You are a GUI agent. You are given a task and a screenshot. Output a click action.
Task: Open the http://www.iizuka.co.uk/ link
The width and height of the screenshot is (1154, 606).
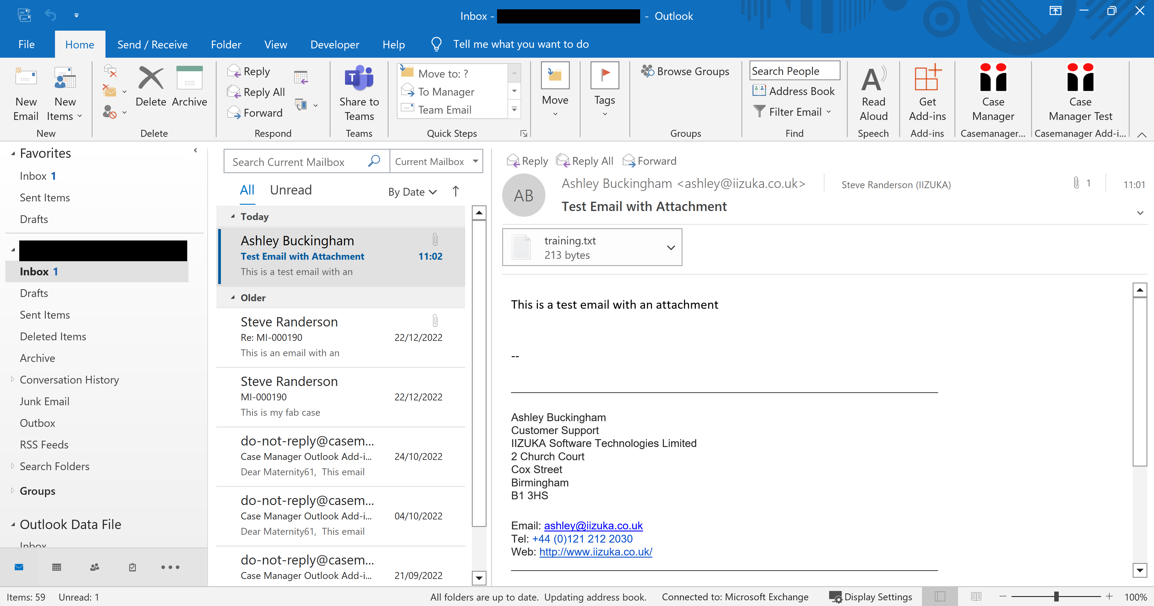coord(595,552)
